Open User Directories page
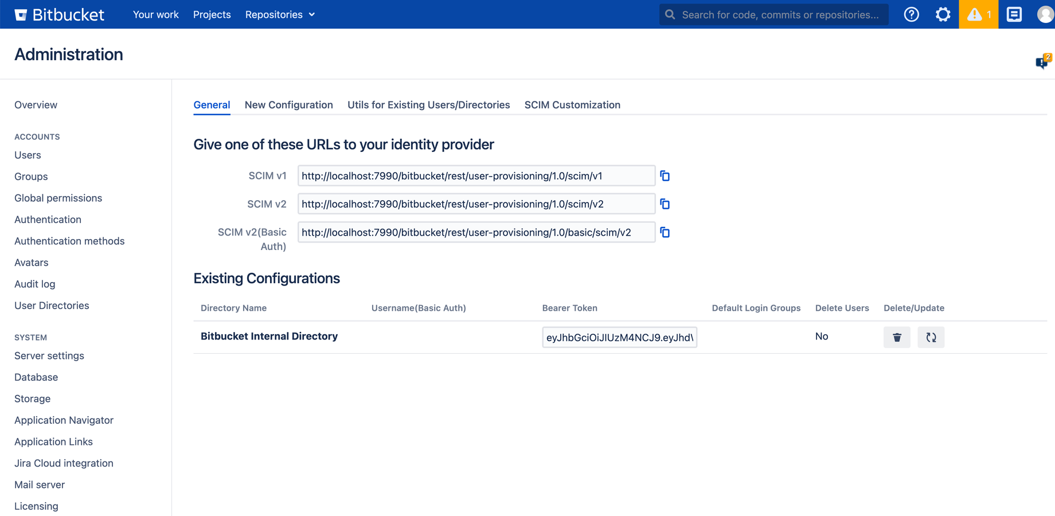1055x516 pixels. (x=52, y=306)
